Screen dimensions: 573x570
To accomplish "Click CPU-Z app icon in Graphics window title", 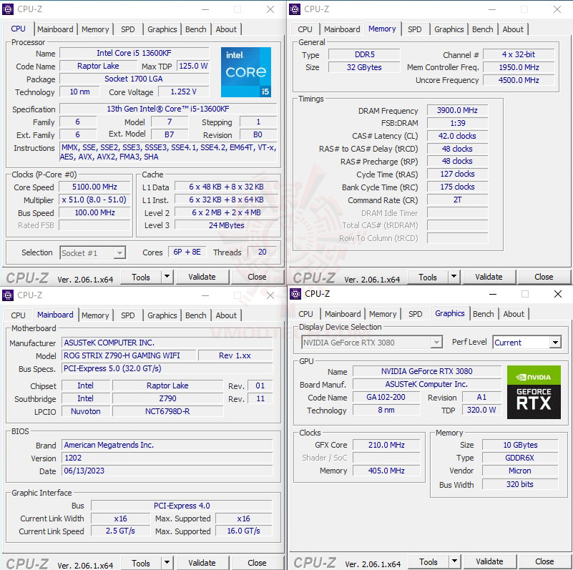I will (x=295, y=294).
